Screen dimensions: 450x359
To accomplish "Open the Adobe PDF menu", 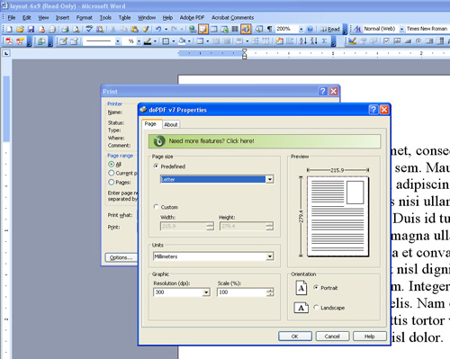I will pyautogui.click(x=192, y=18).
